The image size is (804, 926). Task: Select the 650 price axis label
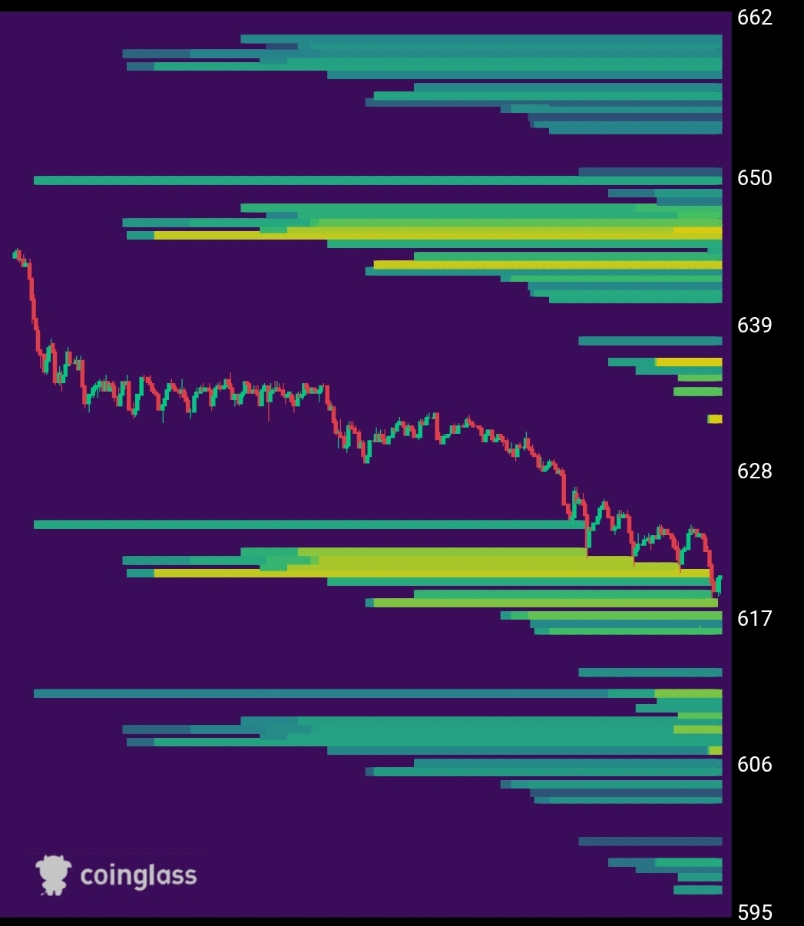tap(754, 178)
